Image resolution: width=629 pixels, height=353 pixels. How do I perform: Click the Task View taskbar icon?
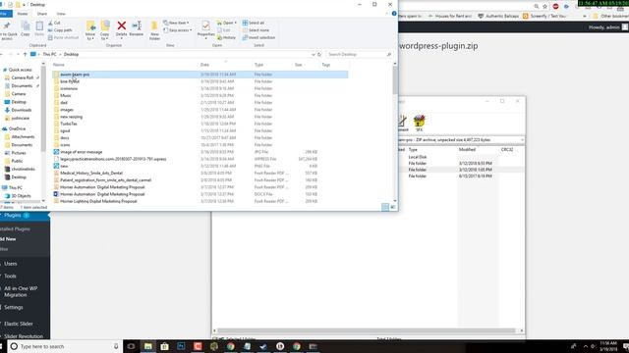tap(131, 346)
